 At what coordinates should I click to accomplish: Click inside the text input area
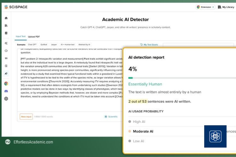(70, 80)
